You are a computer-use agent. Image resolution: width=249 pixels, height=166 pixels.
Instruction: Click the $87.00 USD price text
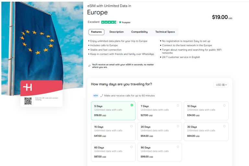pos(100,157)
